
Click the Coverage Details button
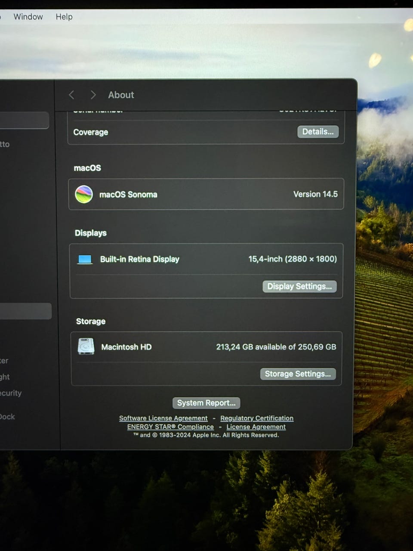click(x=318, y=132)
